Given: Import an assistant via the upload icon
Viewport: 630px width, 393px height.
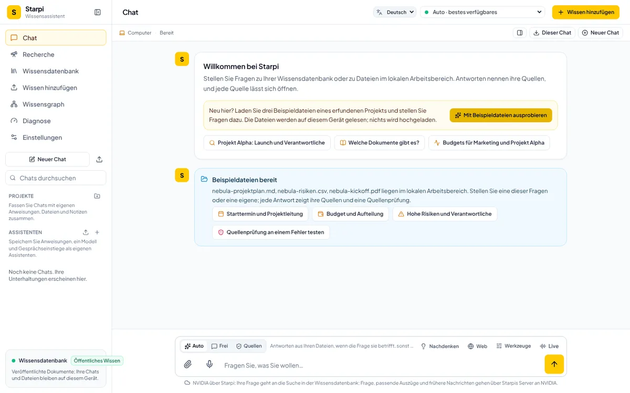Looking at the screenshot, I should tap(86, 232).
